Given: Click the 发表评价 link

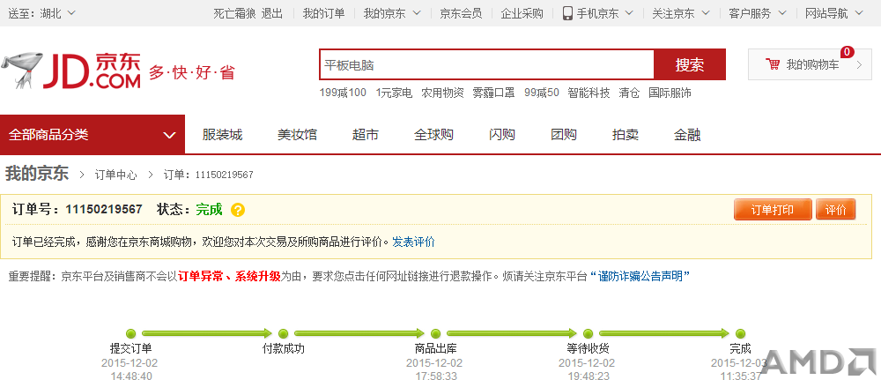Looking at the screenshot, I should tap(413, 242).
